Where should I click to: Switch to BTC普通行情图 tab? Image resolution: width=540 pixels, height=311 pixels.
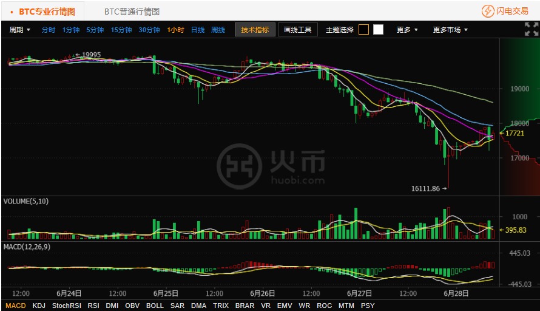click(x=132, y=12)
